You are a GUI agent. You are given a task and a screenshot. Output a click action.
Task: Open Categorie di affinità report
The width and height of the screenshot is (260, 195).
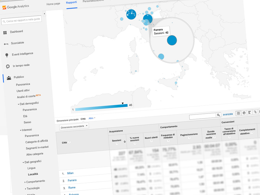pyautogui.click(x=37, y=141)
